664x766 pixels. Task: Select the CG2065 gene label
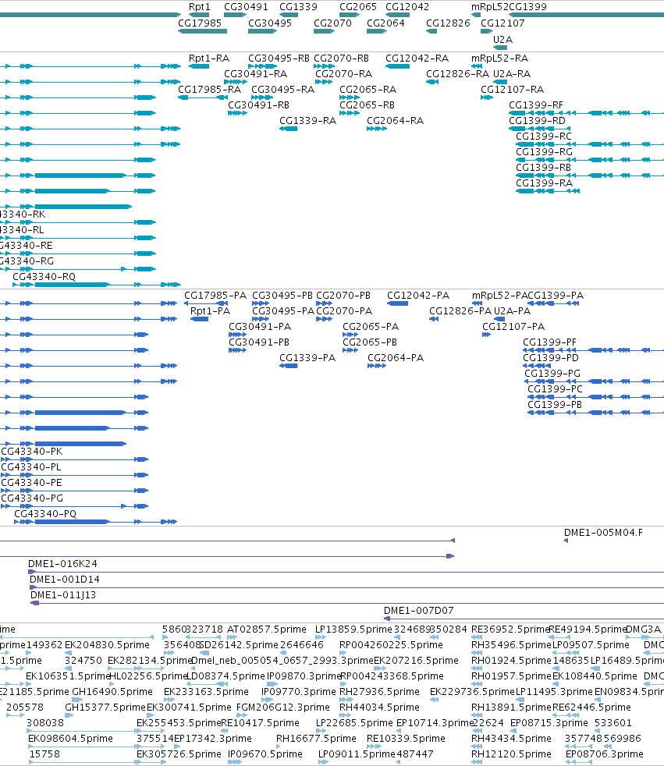(x=358, y=7)
